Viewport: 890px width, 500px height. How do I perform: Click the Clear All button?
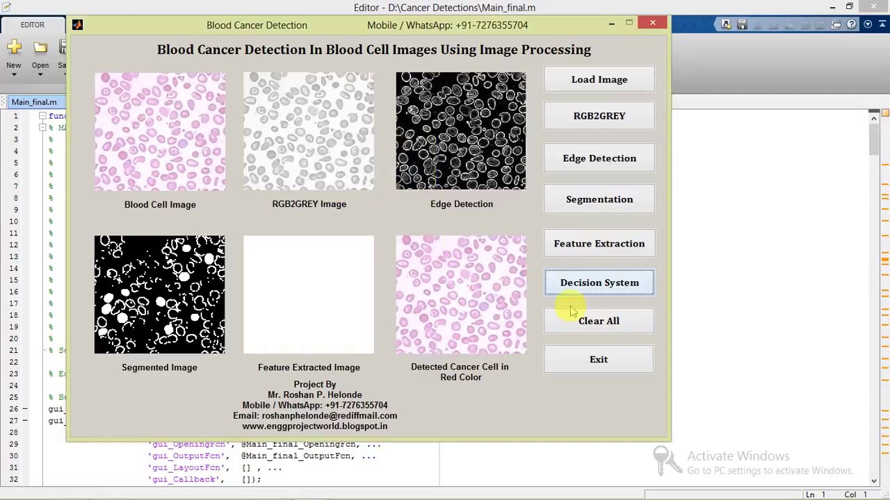[x=599, y=321]
